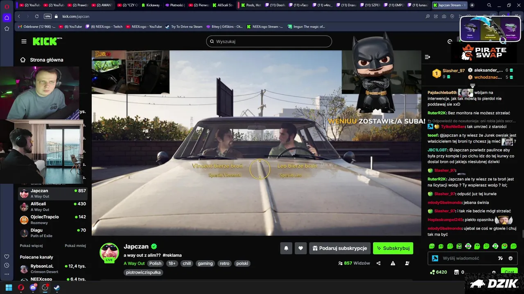Image resolution: width=524 pixels, height=294 pixels.
Task: Click the KICK logo
Action: tap(47, 41)
